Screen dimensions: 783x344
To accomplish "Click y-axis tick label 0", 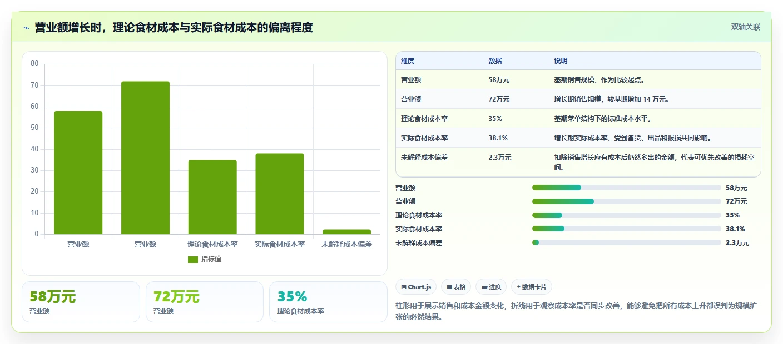I will click(x=37, y=234).
